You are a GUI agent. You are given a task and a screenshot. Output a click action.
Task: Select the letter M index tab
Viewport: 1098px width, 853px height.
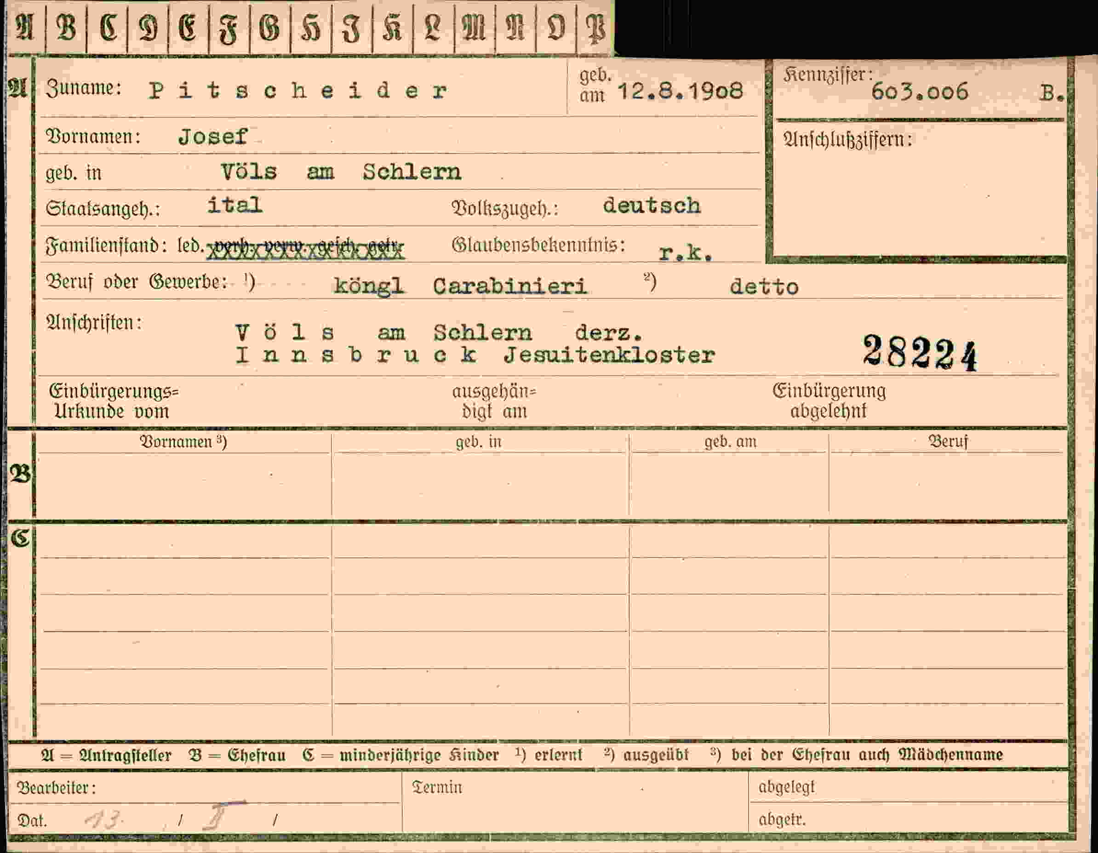pos(474,26)
